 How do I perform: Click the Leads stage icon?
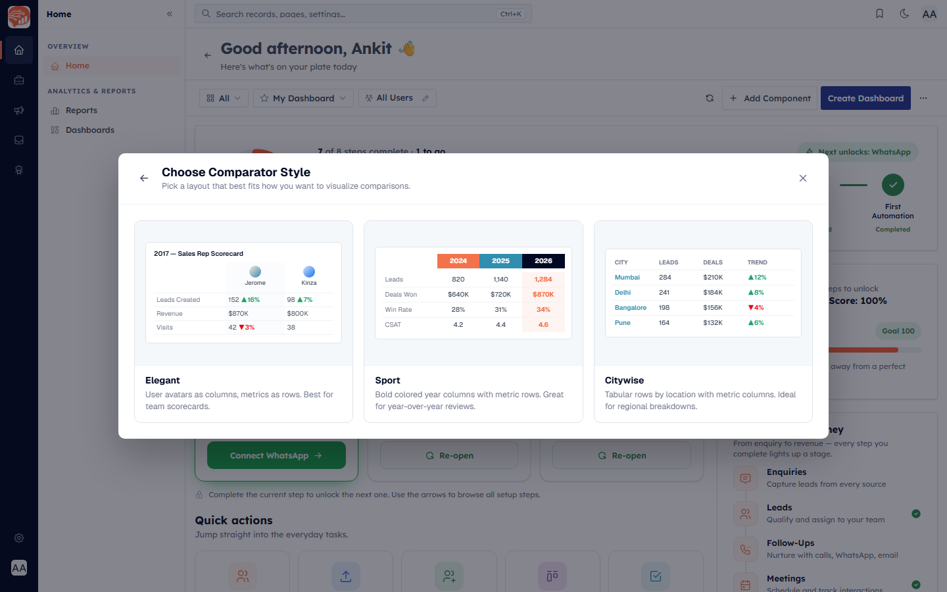745,514
